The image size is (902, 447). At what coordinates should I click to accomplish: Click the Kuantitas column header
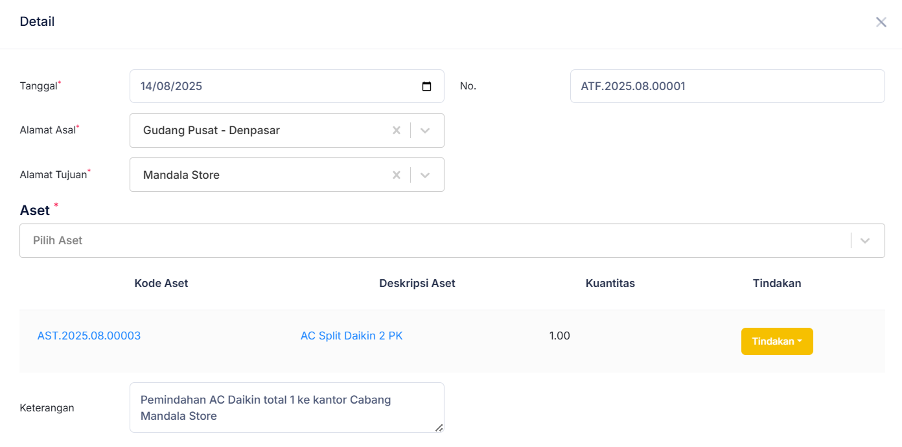610,283
